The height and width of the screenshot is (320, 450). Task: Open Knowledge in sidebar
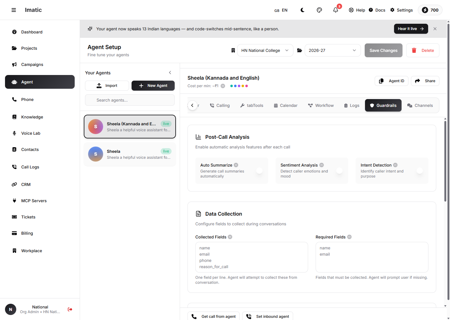click(40, 117)
